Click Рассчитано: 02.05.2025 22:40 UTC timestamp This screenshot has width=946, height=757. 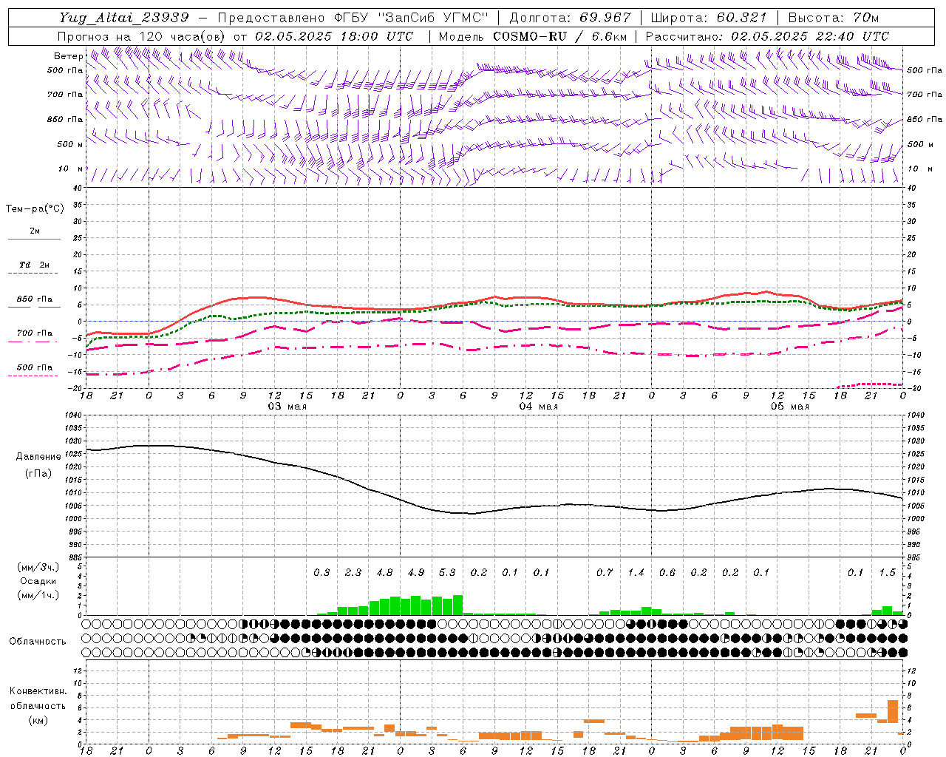(767, 36)
